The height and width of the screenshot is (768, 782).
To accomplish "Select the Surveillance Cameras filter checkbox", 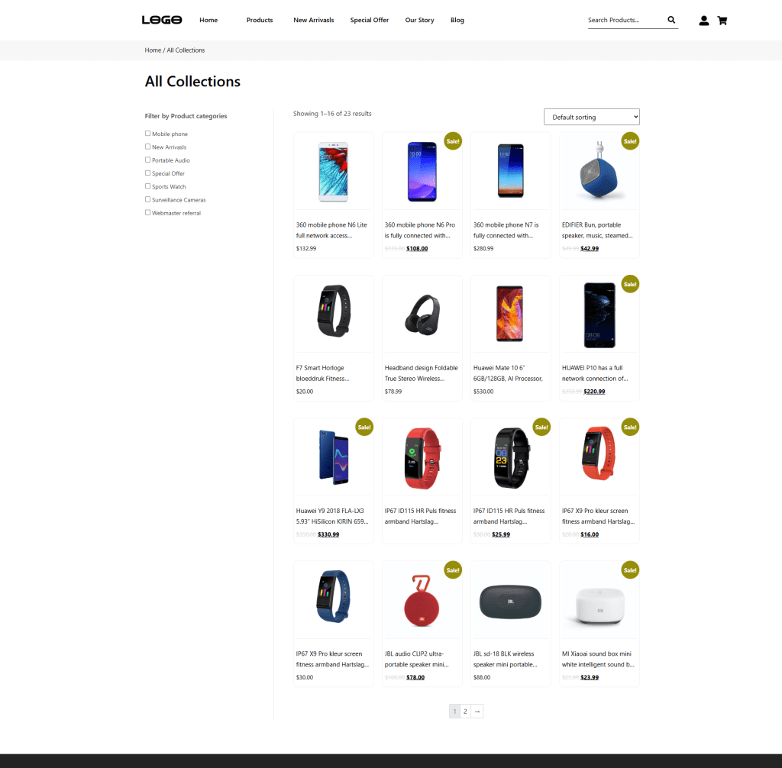I will coord(147,199).
